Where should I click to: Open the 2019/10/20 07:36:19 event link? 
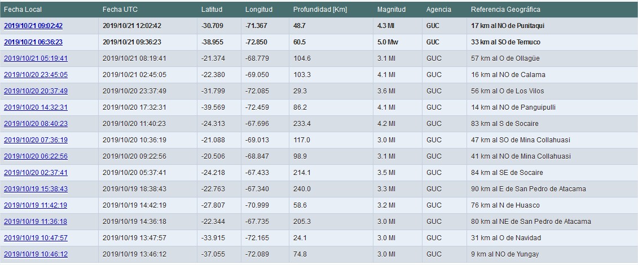[x=36, y=140]
